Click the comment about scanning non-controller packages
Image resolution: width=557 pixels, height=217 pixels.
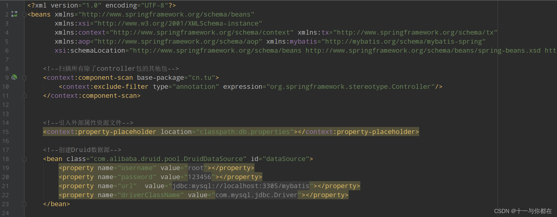click(111, 69)
